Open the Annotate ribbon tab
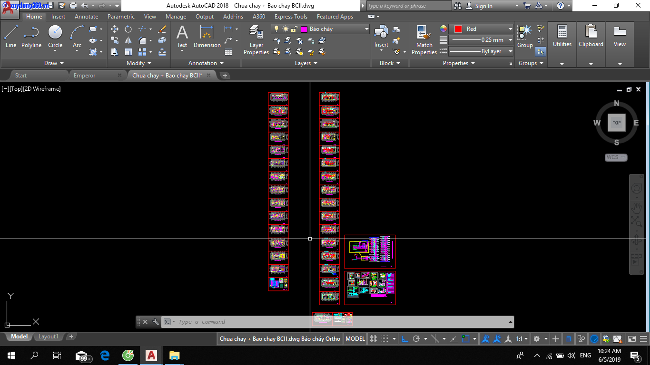The image size is (650, 365). (86, 17)
